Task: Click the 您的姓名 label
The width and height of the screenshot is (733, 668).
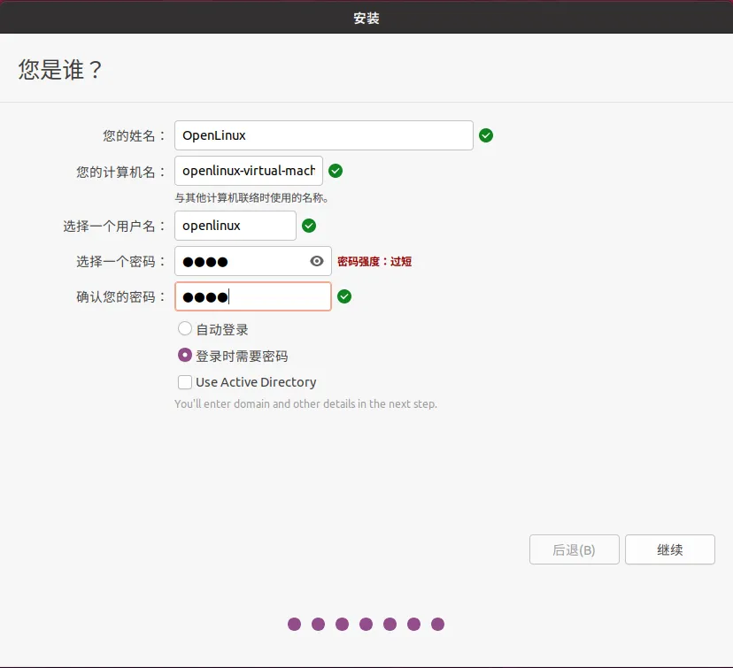Action: (x=134, y=136)
